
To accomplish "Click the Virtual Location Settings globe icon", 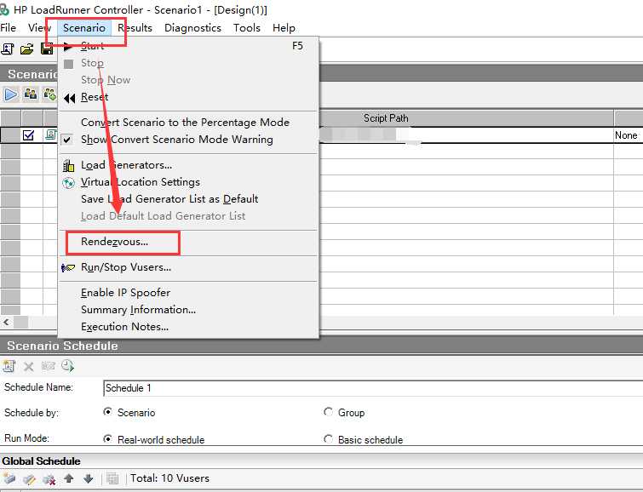I will pyautogui.click(x=68, y=182).
